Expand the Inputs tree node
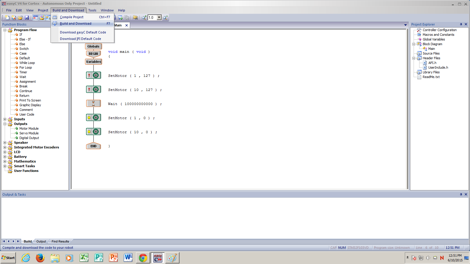The width and height of the screenshot is (470, 264). click(x=5, y=119)
